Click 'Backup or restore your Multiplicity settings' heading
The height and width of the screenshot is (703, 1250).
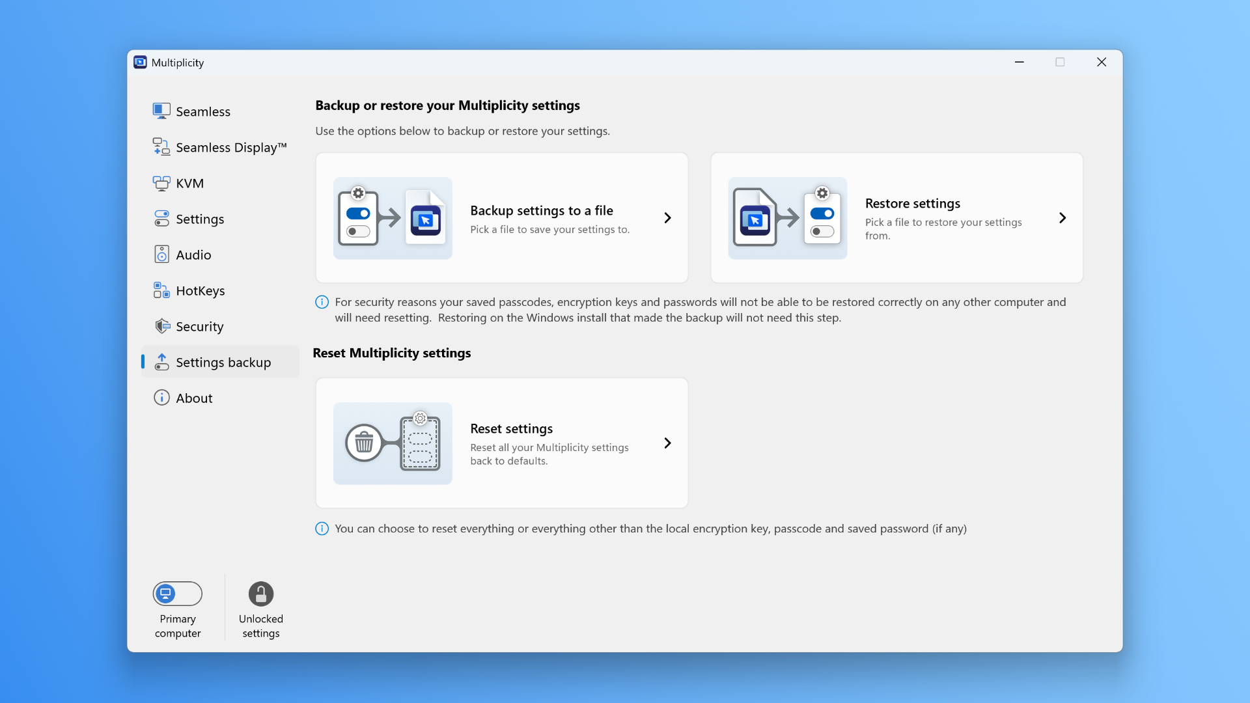pyautogui.click(x=448, y=105)
